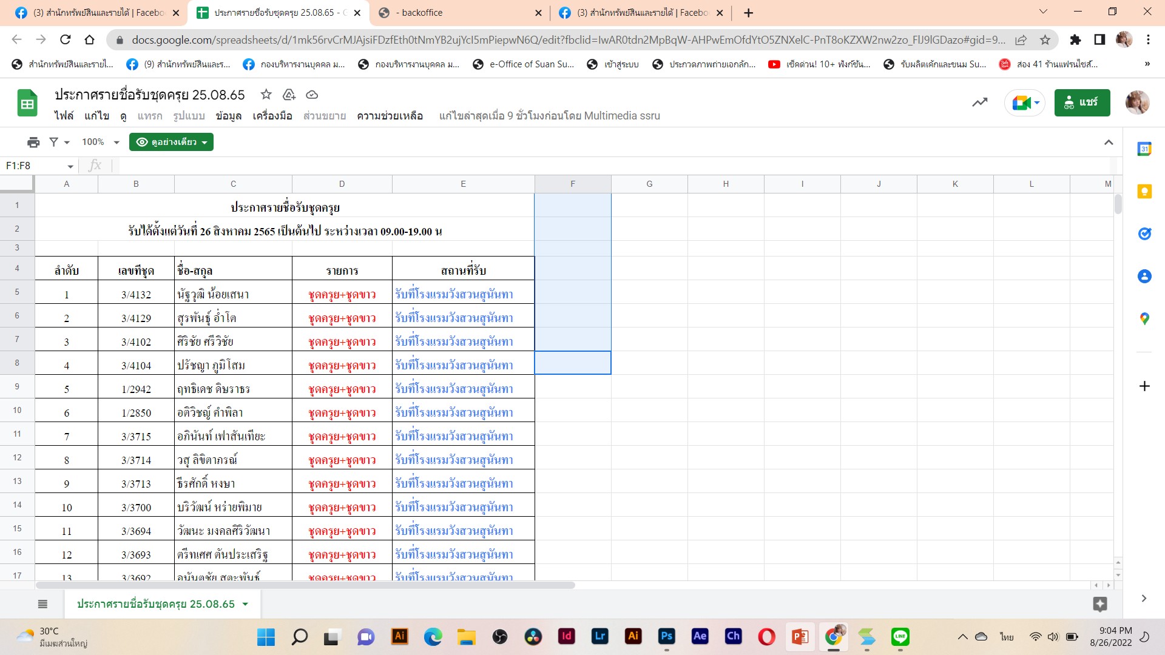
Task: Click the Explore button at bottom right
Action: tap(1099, 603)
